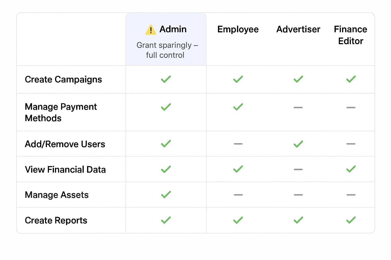Click Finance Editor's View Financial Data checkmark
The height and width of the screenshot is (260, 391).
351,169
